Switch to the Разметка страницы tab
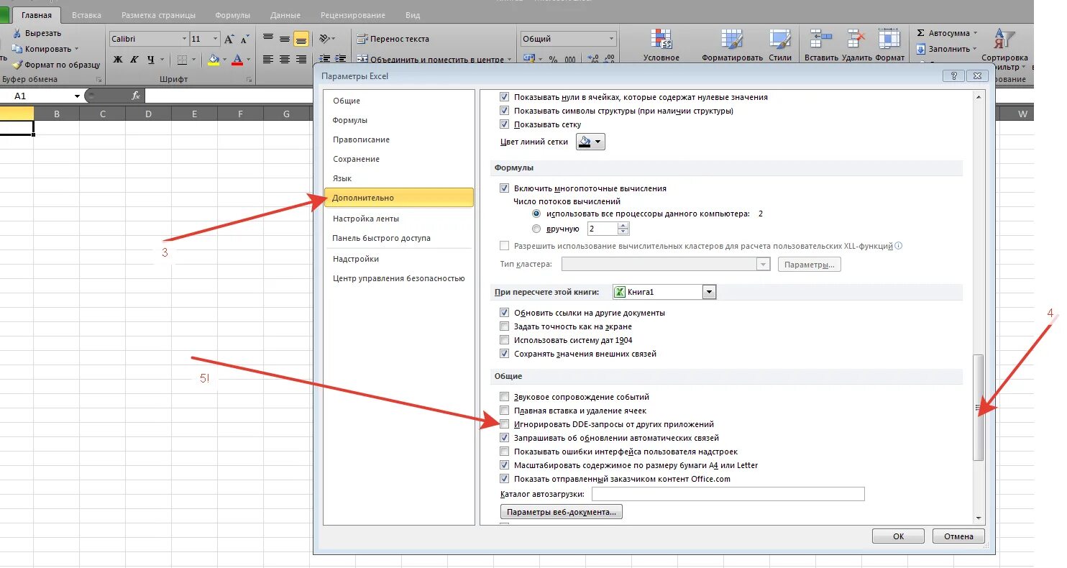This screenshot has width=1067, height=568. [157, 15]
